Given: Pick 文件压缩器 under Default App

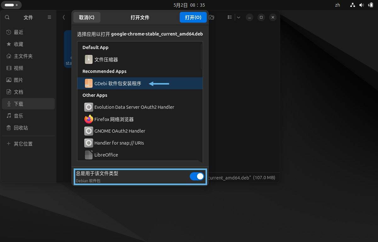Looking at the screenshot, I should click(106, 59).
